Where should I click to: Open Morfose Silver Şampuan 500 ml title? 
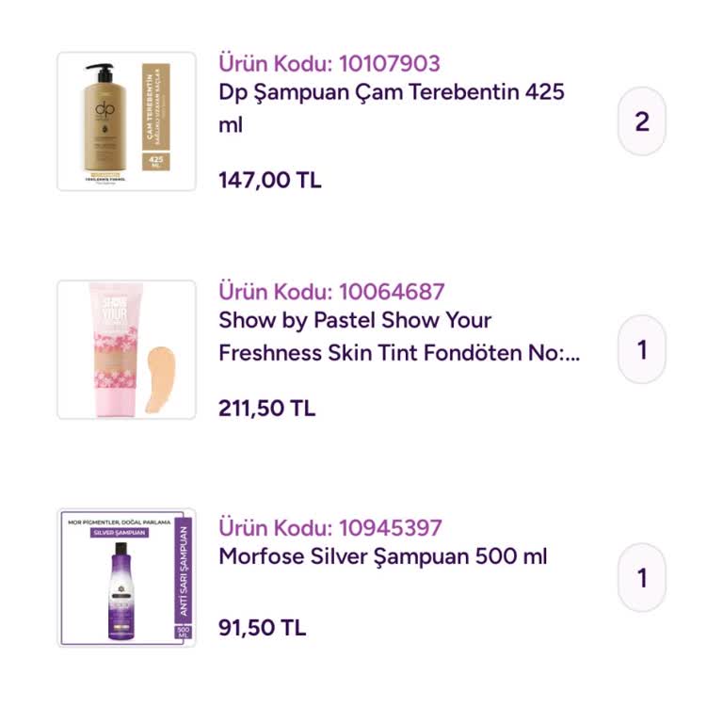382,556
